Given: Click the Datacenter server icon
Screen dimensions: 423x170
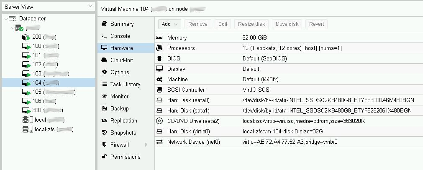Looking at the screenshot, I should point(12,19).
